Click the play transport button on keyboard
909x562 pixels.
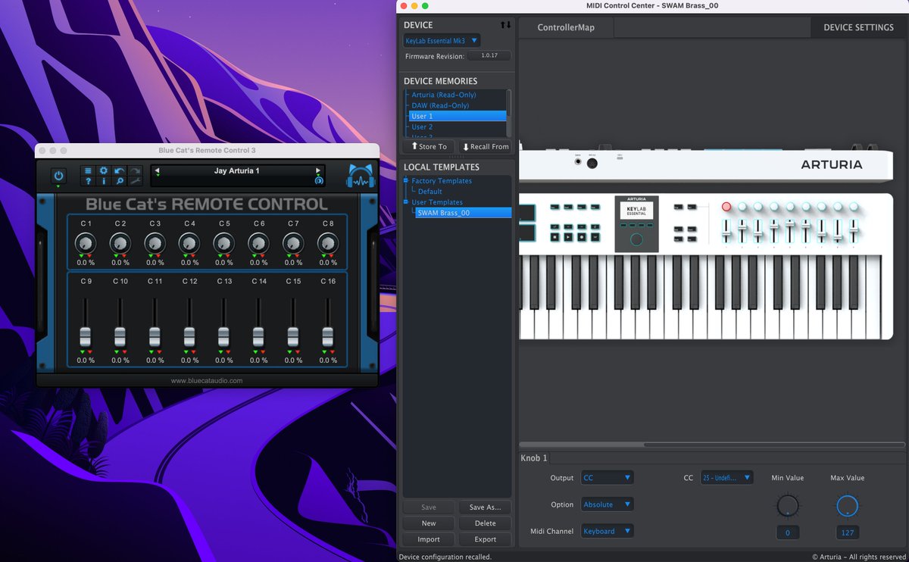pos(568,237)
